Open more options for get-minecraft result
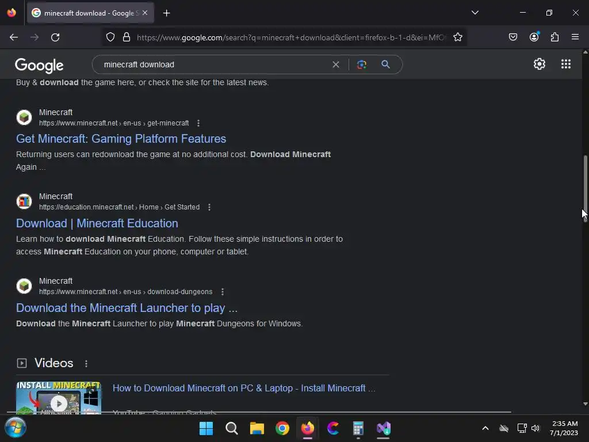This screenshot has height=442, width=589. (x=198, y=123)
